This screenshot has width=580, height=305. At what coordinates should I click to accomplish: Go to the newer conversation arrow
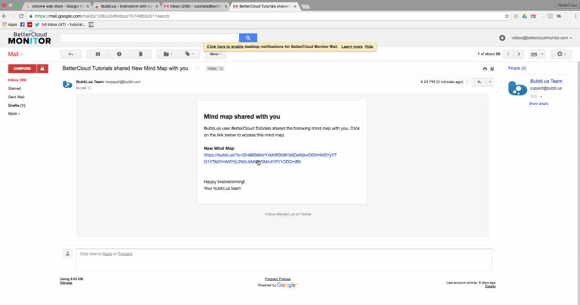508,54
